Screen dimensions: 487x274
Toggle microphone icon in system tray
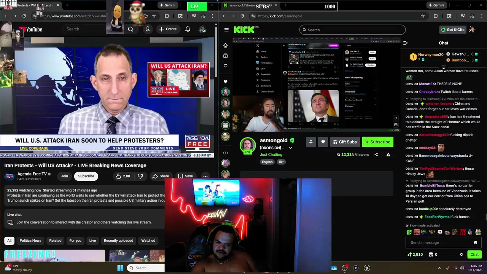click(x=447, y=268)
